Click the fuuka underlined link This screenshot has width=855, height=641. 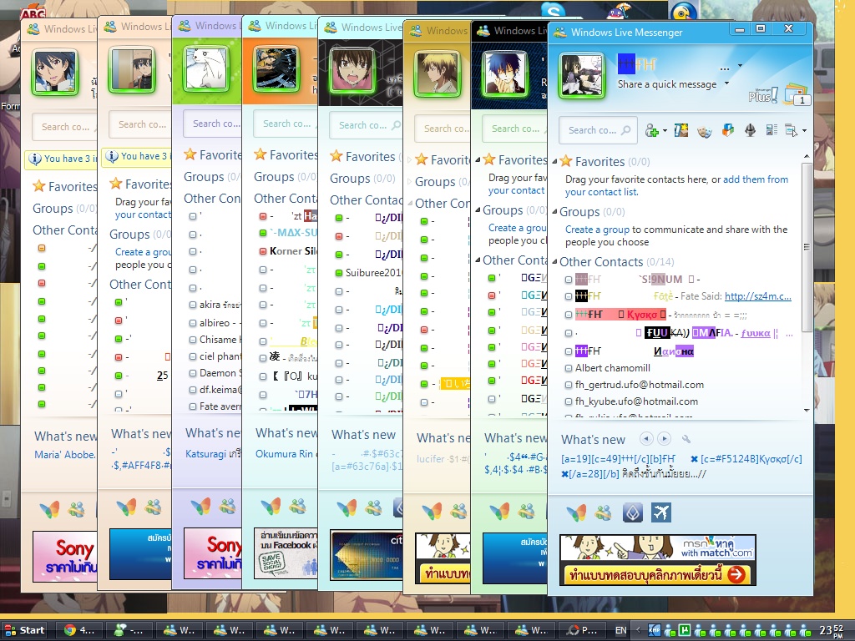[x=756, y=333]
